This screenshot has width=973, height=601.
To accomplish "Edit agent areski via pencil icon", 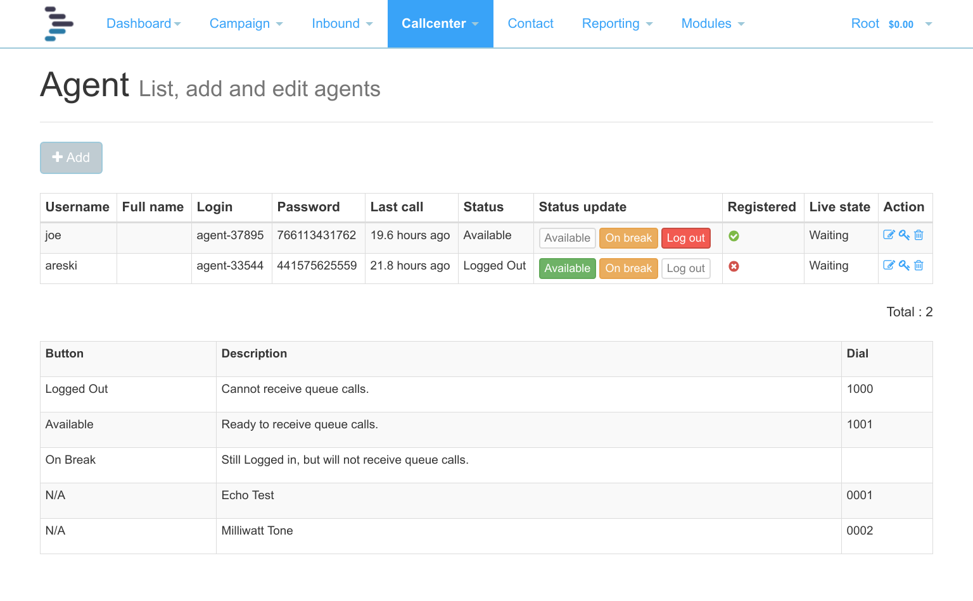I will (x=889, y=265).
